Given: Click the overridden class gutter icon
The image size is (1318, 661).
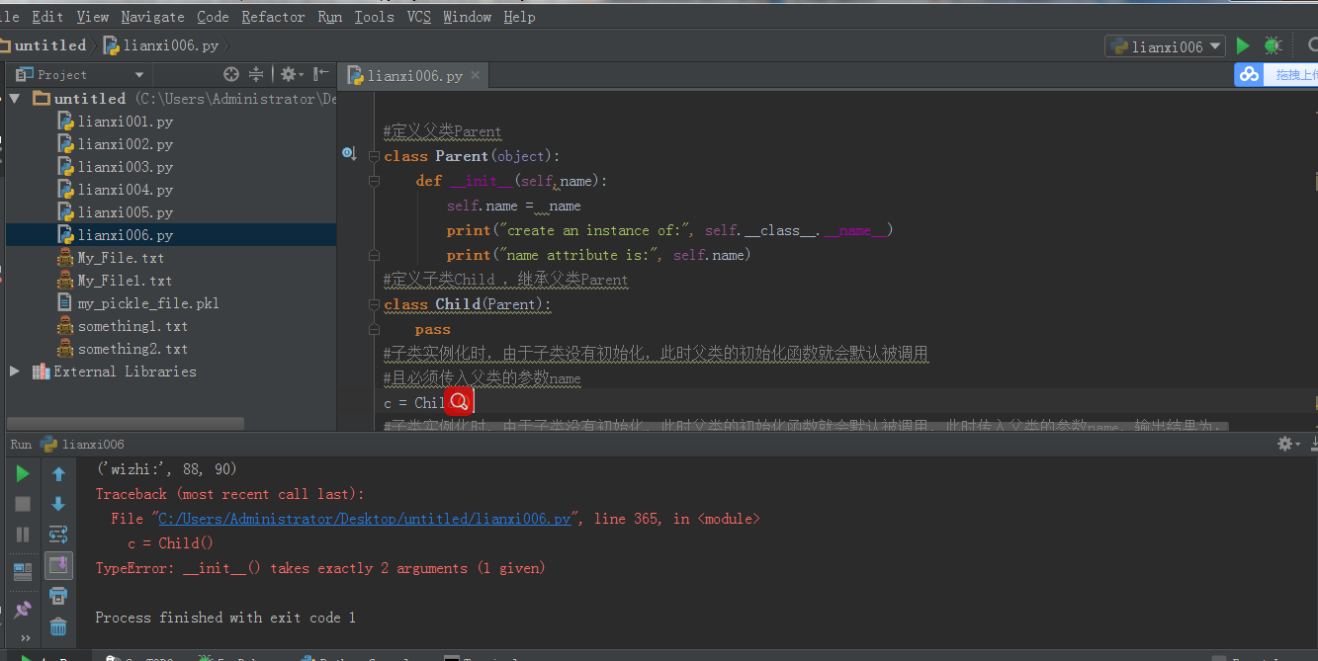Looking at the screenshot, I should pyautogui.click(x=348, y=154).
